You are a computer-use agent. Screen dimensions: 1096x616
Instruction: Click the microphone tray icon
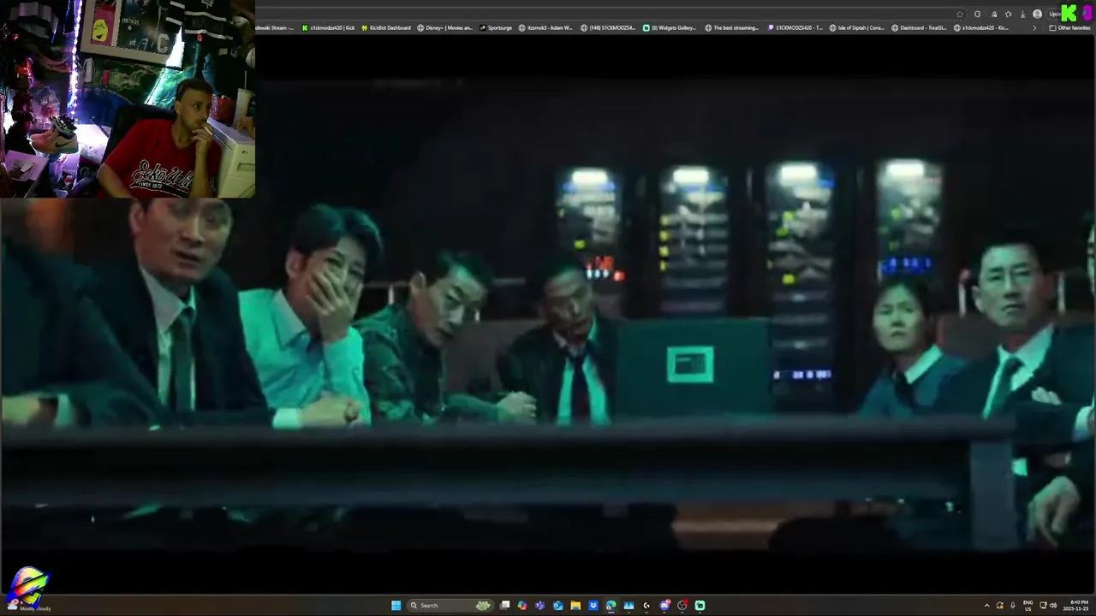click(x=1013, y=606)
